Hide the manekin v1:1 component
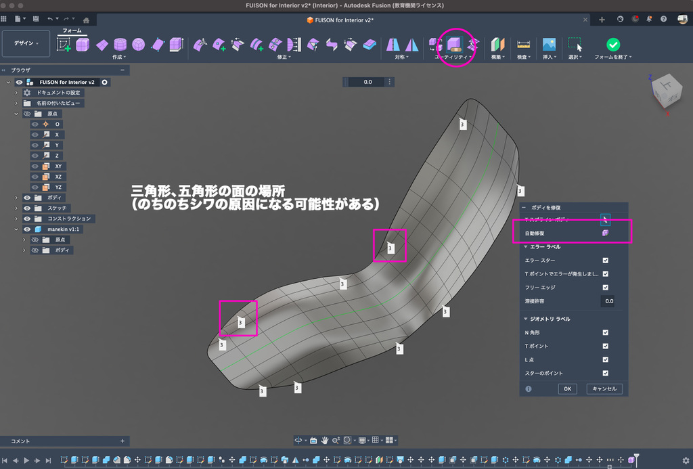The width and height of the screenshot is (693, 469). point(28,229)
